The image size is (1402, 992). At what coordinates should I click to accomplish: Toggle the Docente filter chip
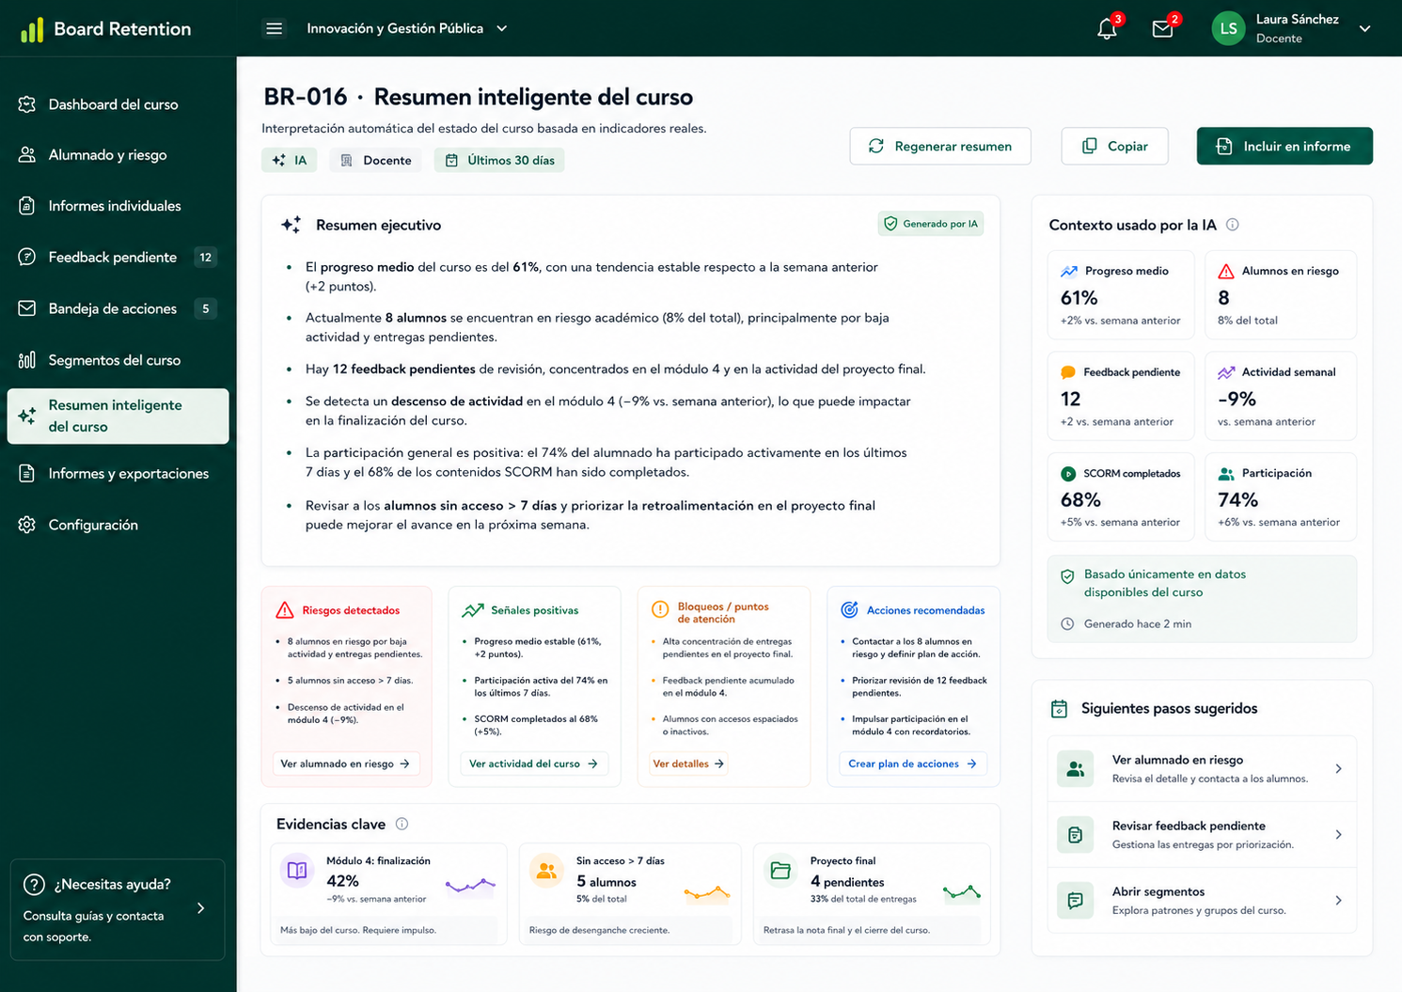pos(376,161)
